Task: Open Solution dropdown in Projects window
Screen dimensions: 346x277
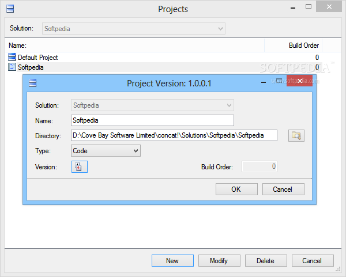Action: click(134, 29)
